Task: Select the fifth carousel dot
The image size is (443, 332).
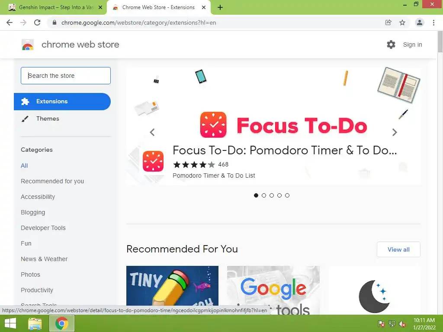Action: coord(287,195)
